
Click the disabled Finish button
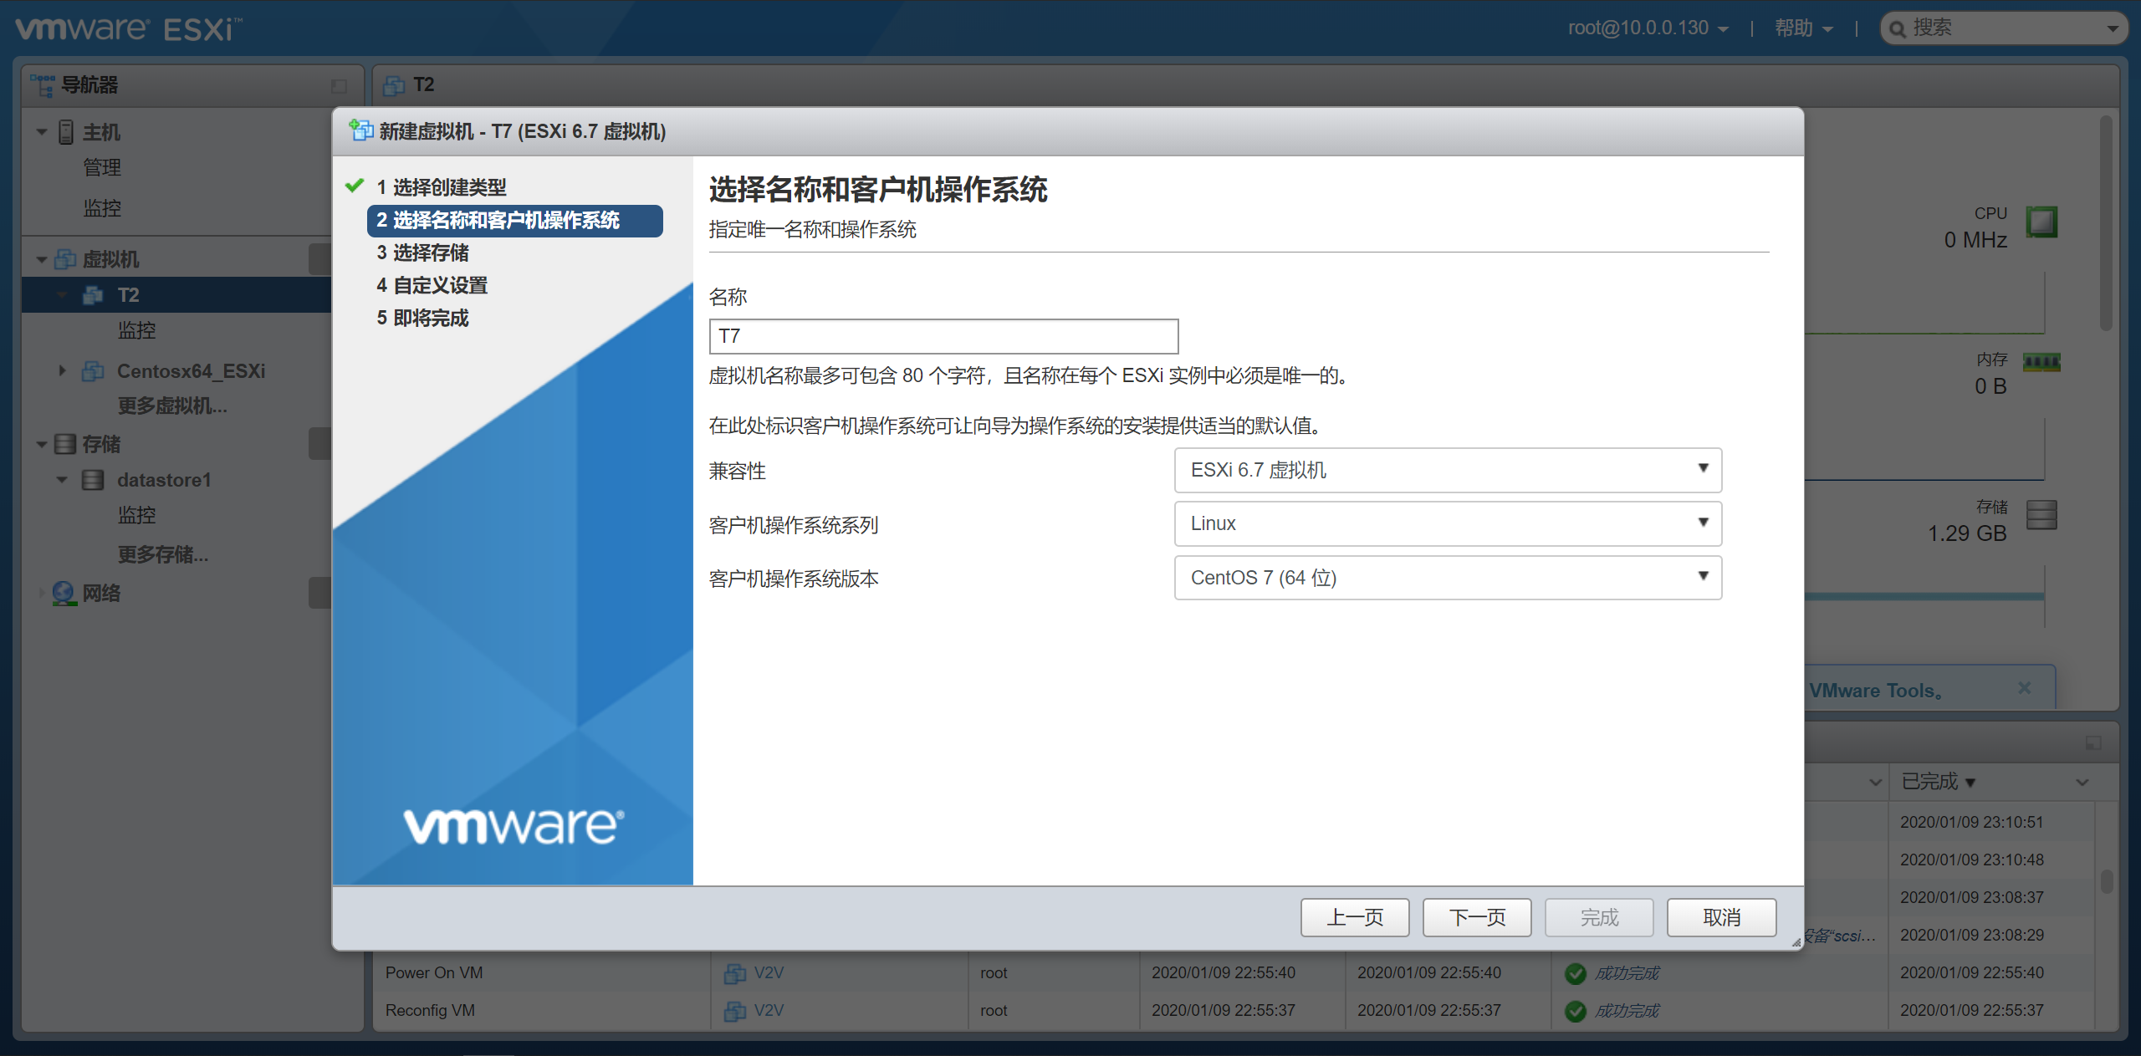coord(1599,917)
